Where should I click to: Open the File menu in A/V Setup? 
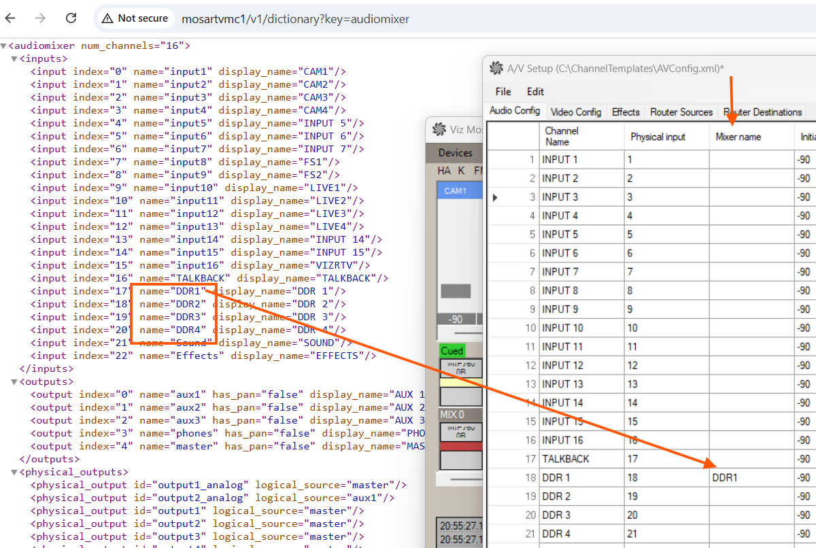coord(503,91)
